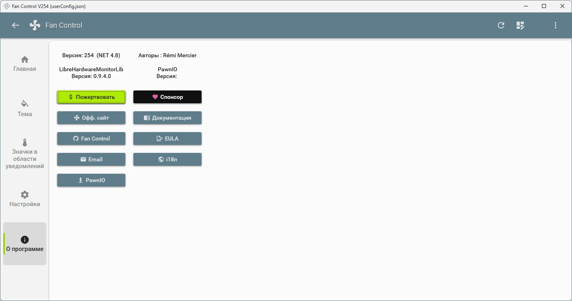
Task: Open Значки в области уведомлений tab
Action: [25, 154]
